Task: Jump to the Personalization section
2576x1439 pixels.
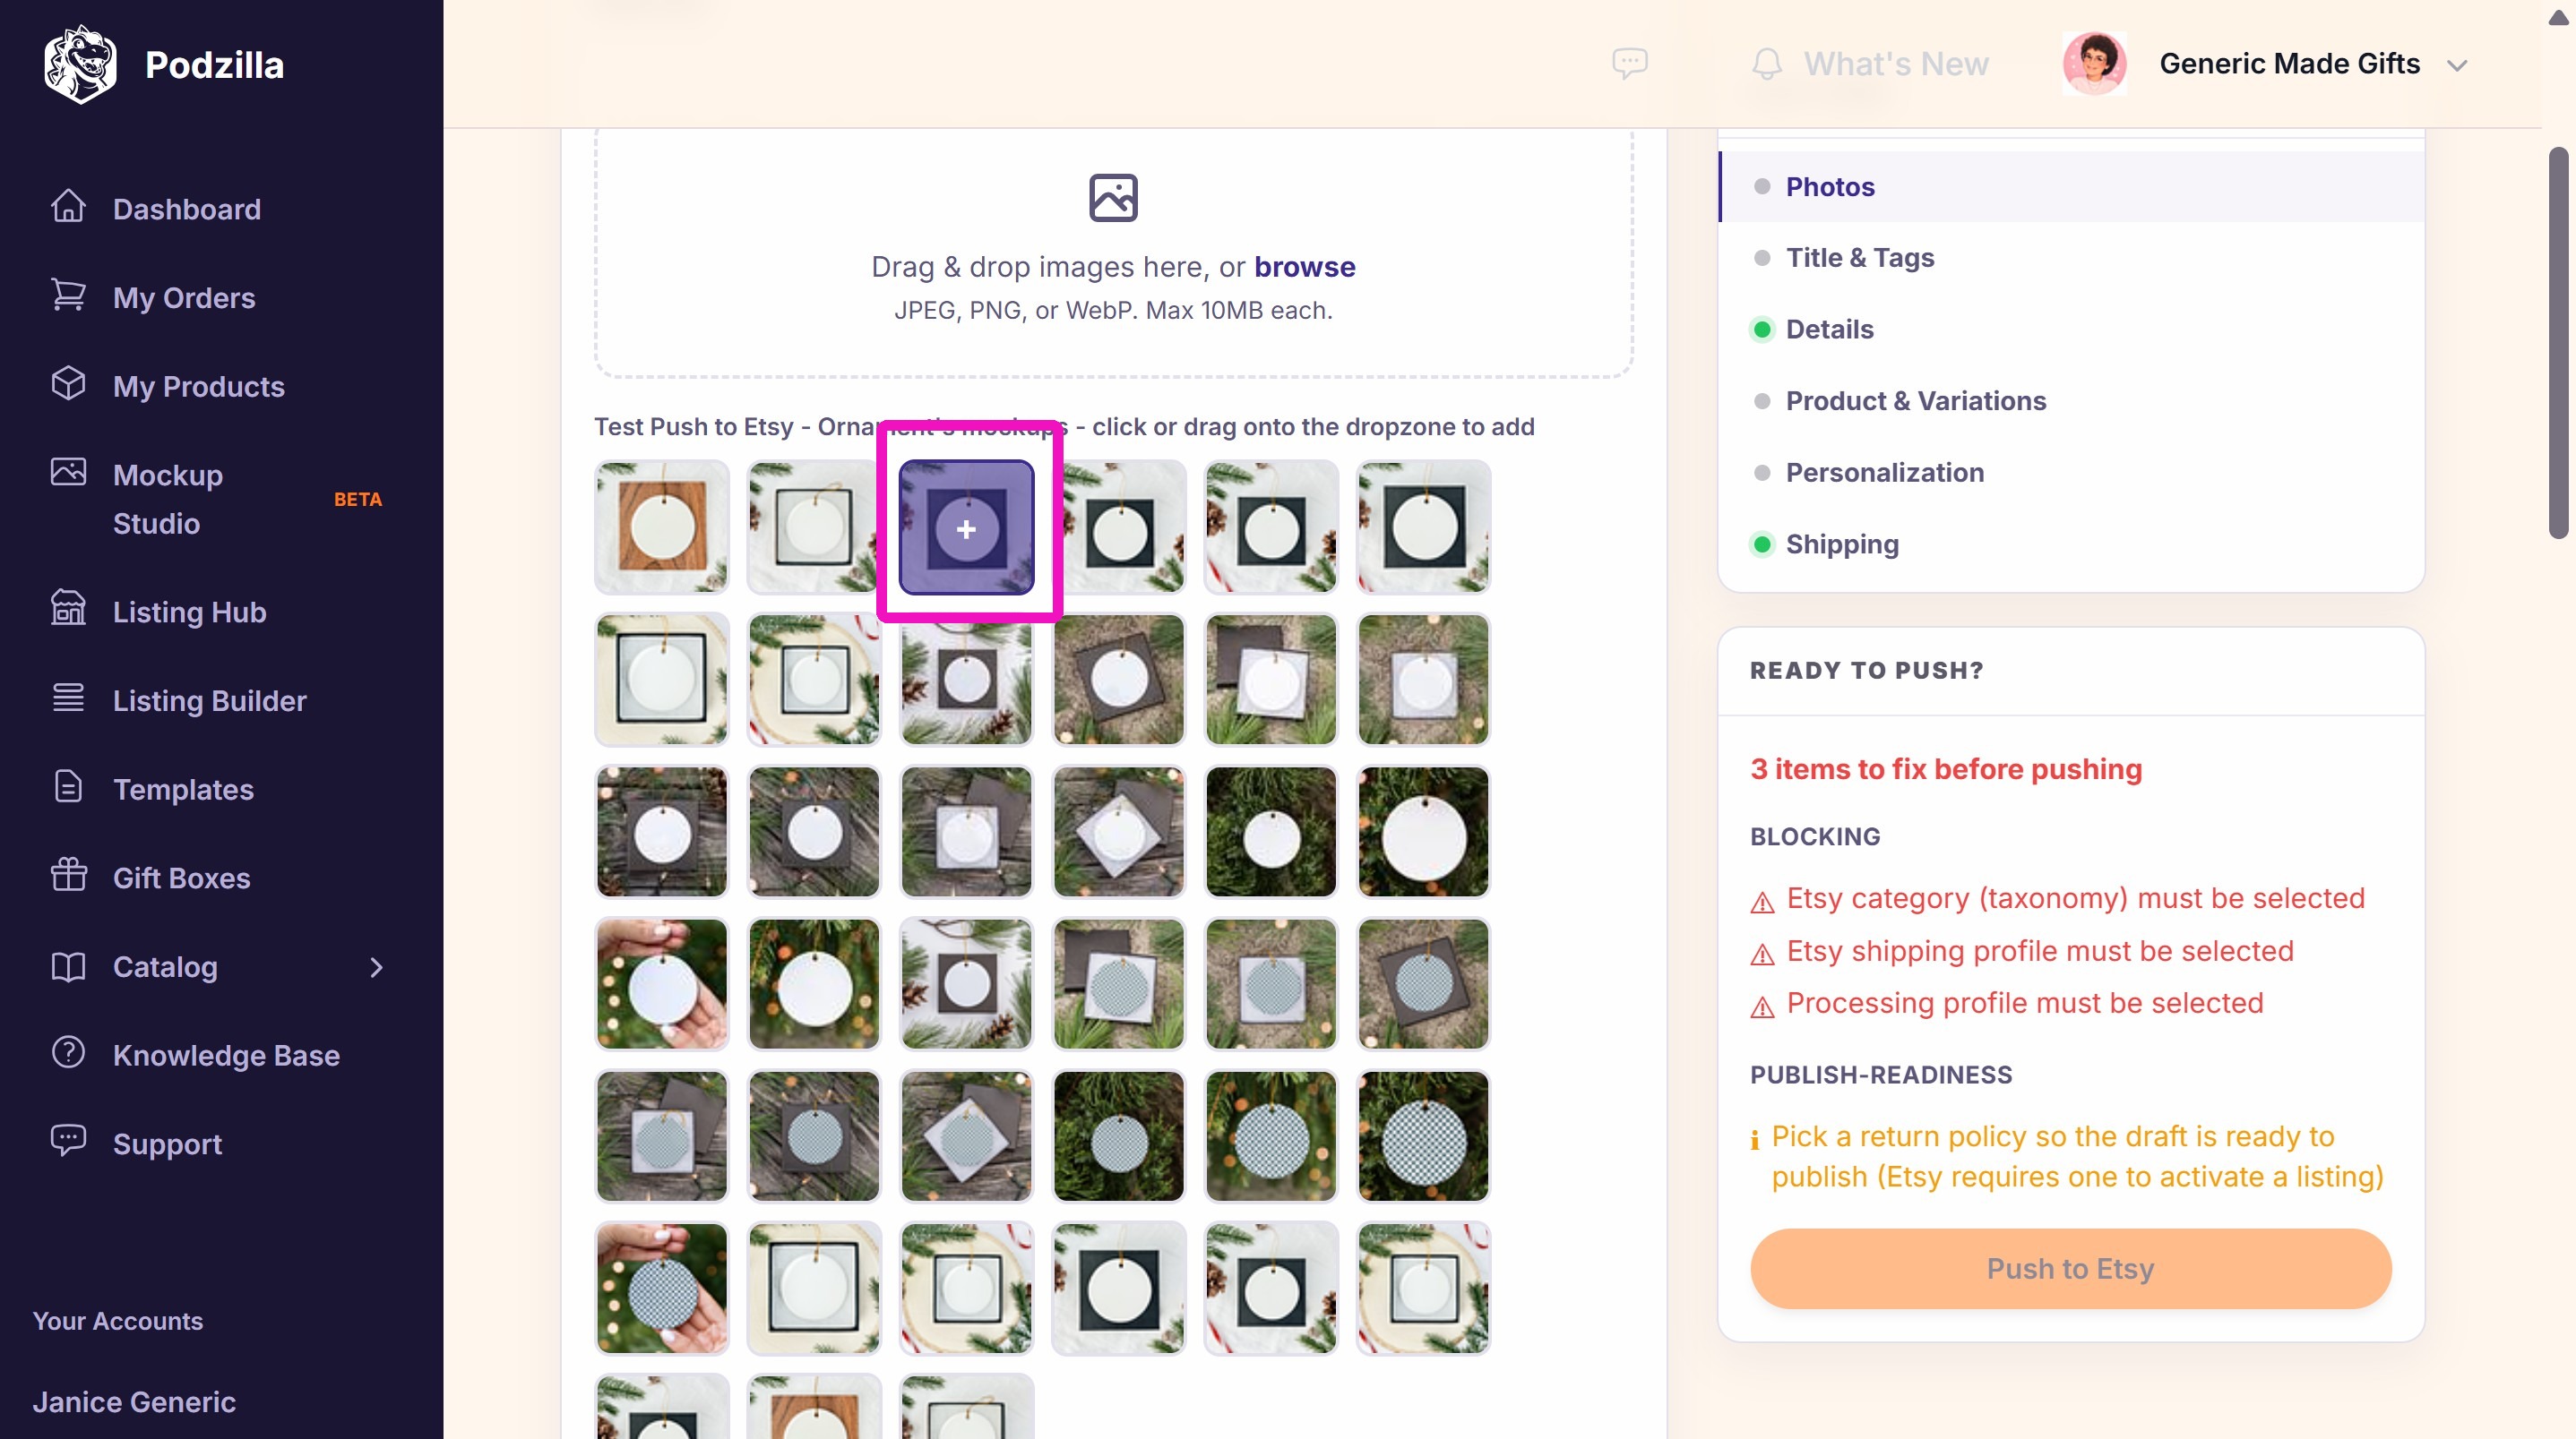Action: (2071, 473)
